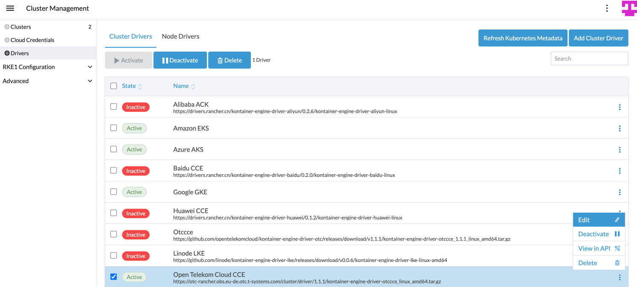Click the Inactive badge on Alibaba ACK

(x=136, y=107)
